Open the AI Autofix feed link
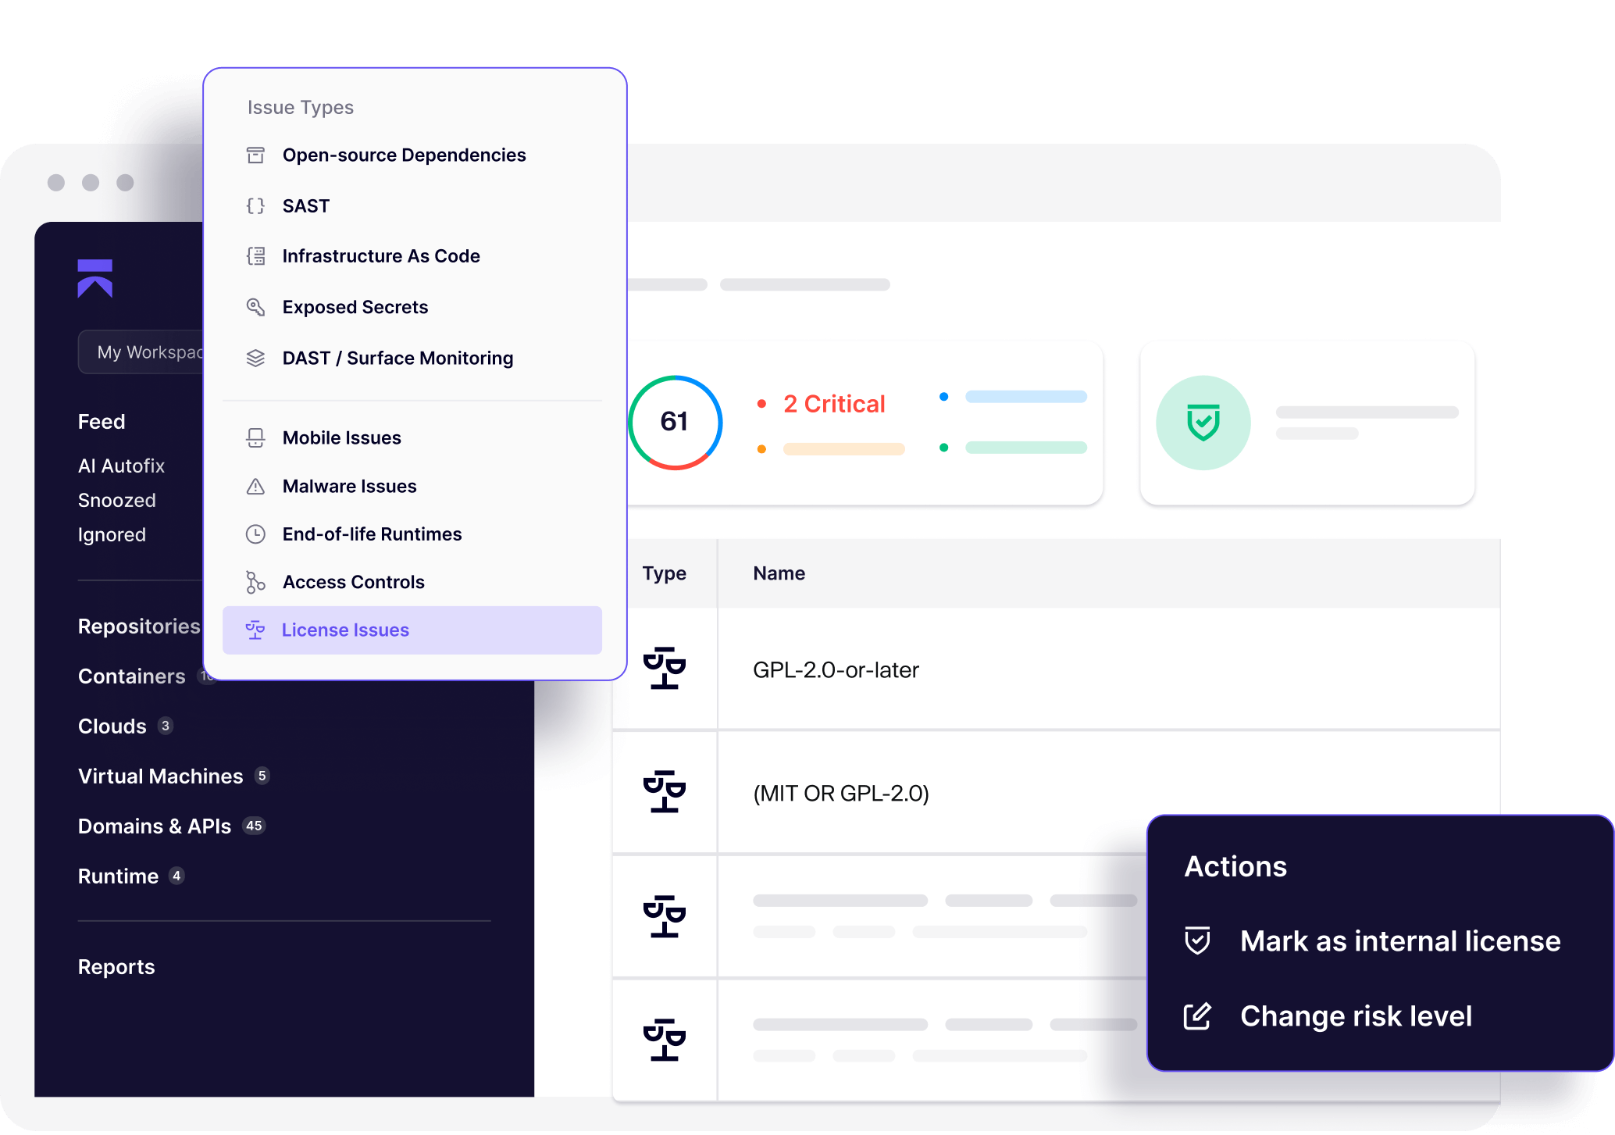 pyautogui.click(x=121, y=466)
